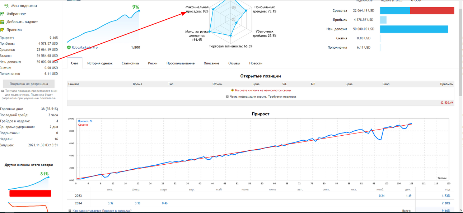
Task: Click the -32 520.49 total profit value
Action: [446, 103]
